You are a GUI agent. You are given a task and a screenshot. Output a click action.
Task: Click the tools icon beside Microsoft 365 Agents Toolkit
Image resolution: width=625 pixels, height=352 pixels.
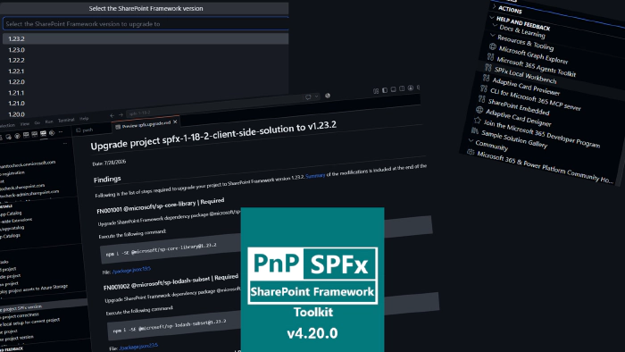(491, 57)
